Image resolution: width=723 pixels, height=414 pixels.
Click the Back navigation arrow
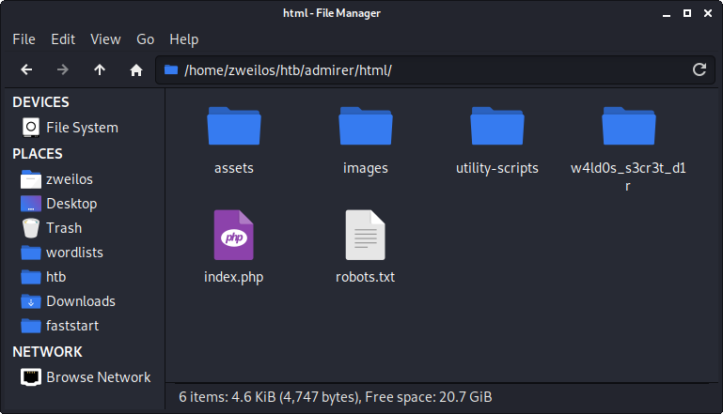(26, 70)
